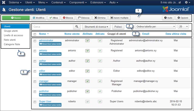This screenshot has width=194, height=111.
Task: Select the checkbox for manager row
Action: tap(35, 82)
